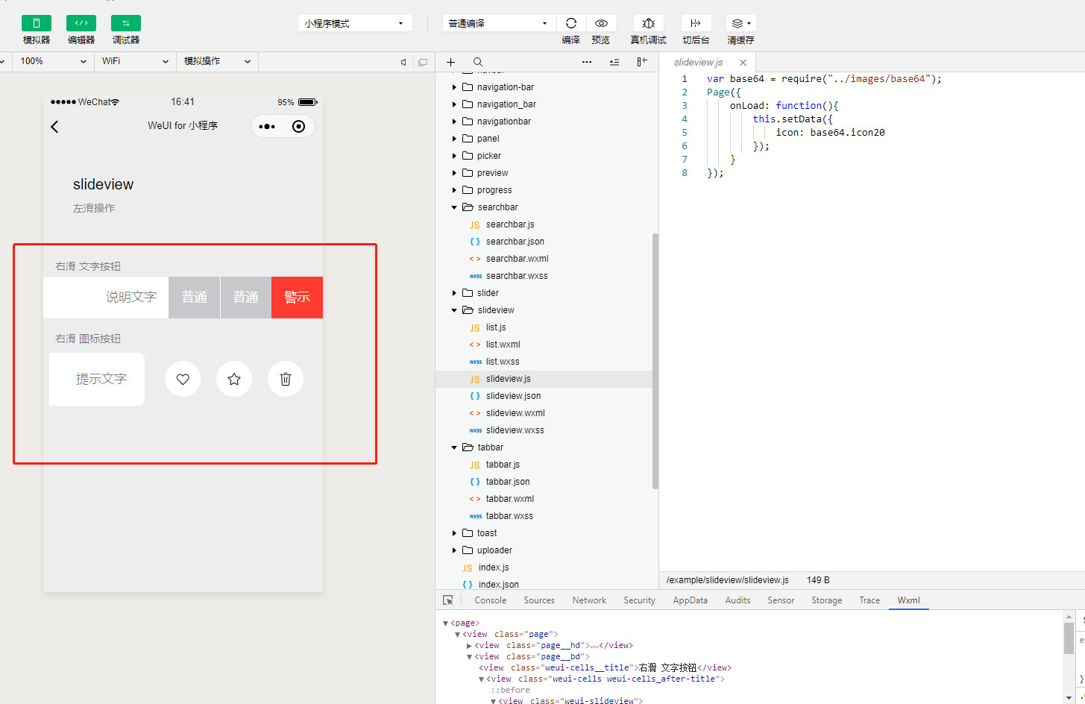Click the star icon button
Viewport: 1085px width, 704px height.
tap(234, 379)
